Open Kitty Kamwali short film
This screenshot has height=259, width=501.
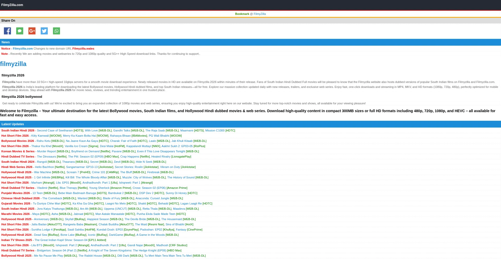click(40, 136)
